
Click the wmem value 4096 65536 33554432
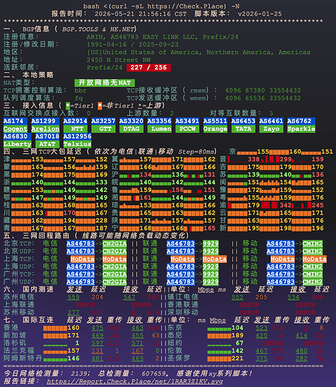[262, 98]
